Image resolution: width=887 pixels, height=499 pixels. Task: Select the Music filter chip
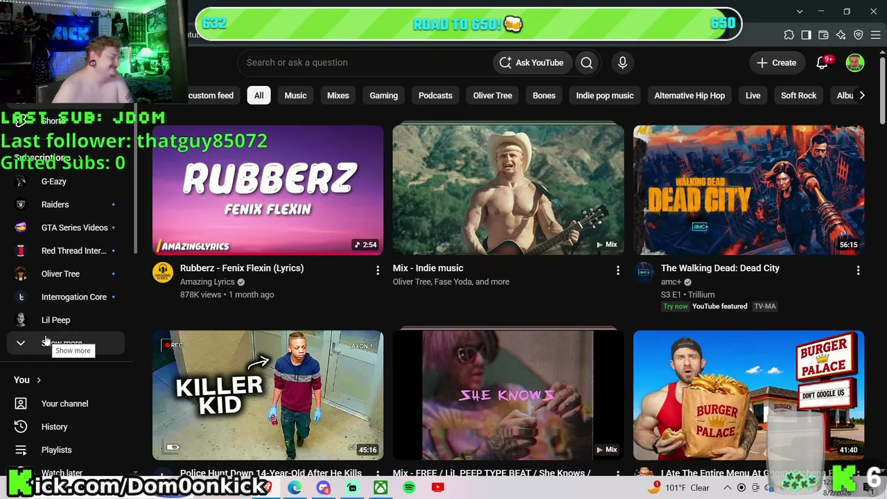pos(295,96)
